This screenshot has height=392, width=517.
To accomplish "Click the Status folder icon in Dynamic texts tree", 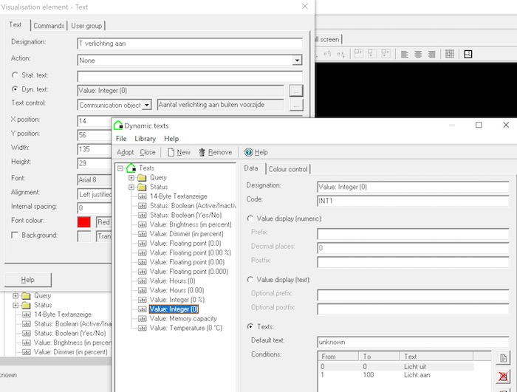I will (x=142, y=188).
